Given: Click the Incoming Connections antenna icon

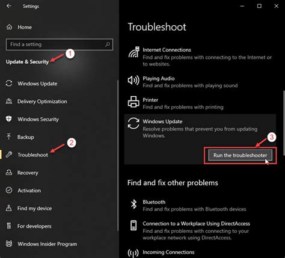Looking at the screenshot, I should [x=133, y=253].
